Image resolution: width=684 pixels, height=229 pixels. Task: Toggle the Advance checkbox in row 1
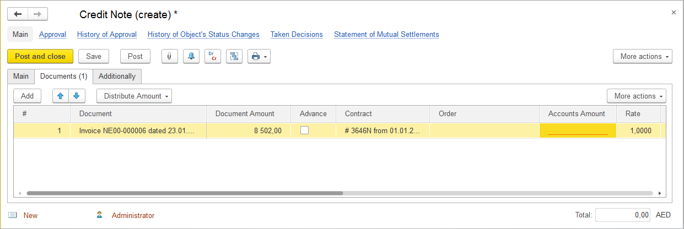coord(304,130)
